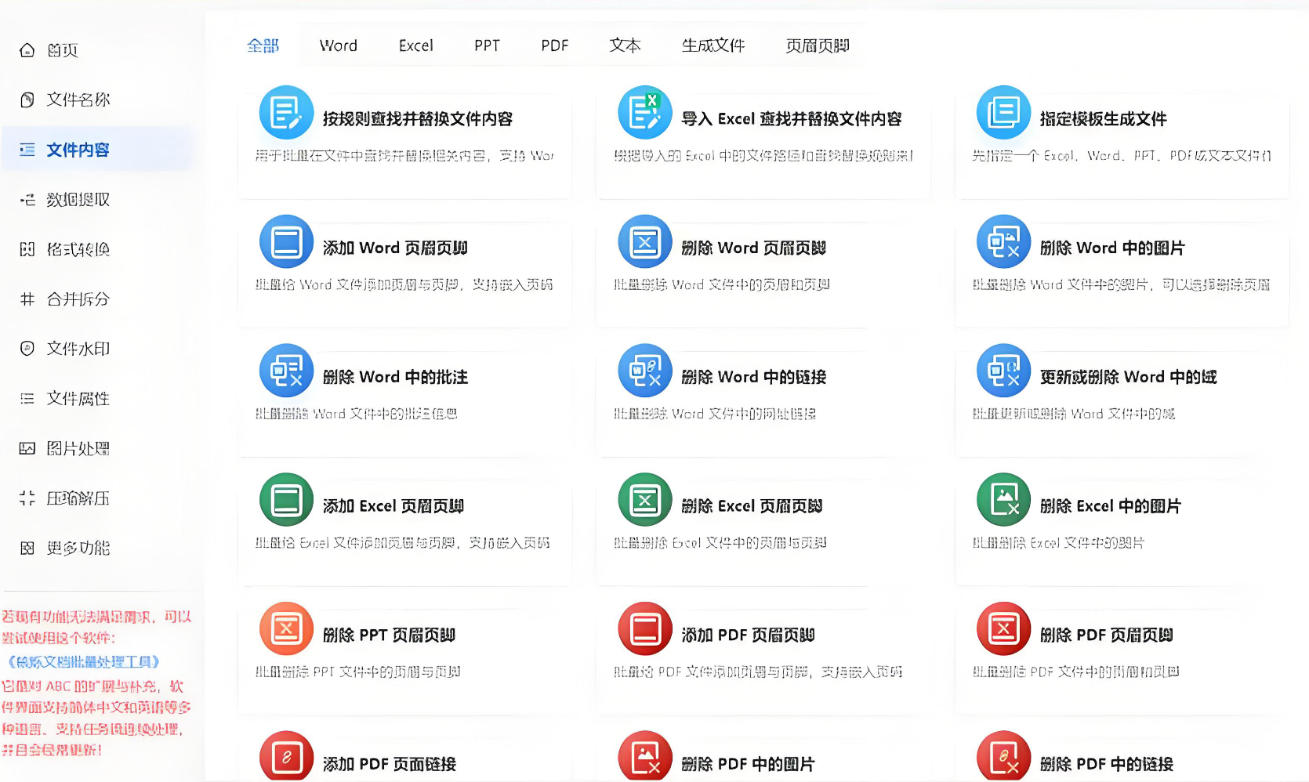Click the 压缩解压 sidebar icon
Viewport: 1309px width, 782px height.
pos(27,498)
